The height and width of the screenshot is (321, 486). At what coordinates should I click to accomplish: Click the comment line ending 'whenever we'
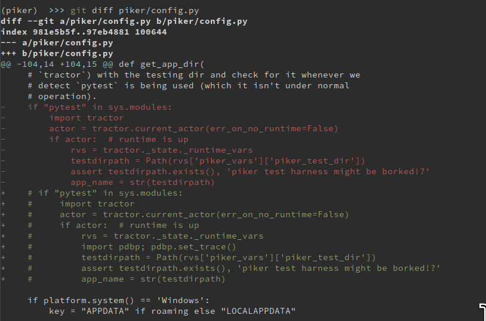coord(194,75)
